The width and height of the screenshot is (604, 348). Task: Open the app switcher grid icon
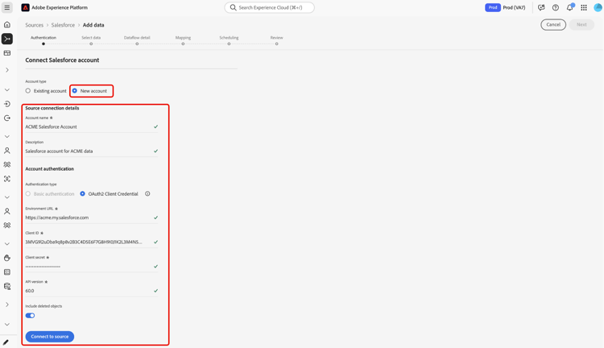click(x=584, y=7)
